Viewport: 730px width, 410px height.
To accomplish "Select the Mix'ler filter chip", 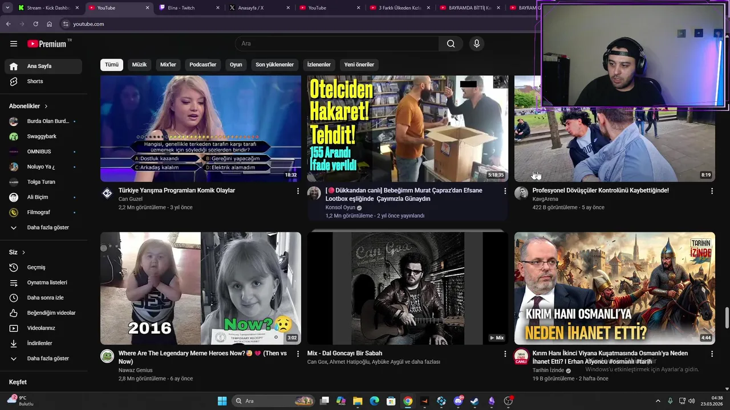I will coord(168,65).
